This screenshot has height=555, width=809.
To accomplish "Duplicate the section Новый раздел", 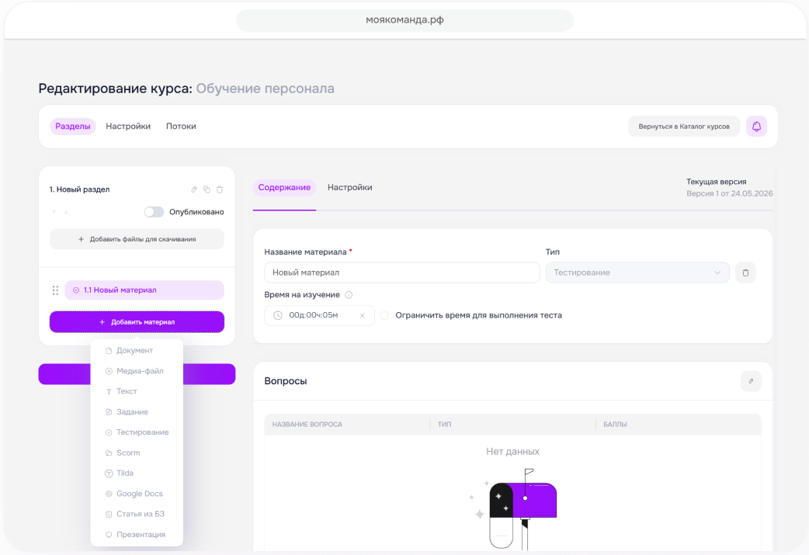I will (207, 189).
